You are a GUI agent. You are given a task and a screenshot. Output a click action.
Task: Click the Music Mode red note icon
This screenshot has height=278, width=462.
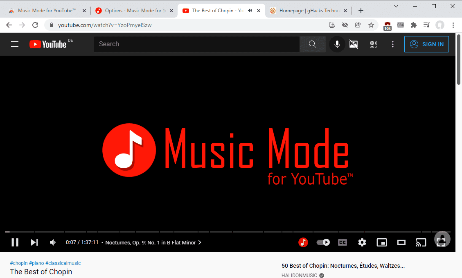point(303,242)
